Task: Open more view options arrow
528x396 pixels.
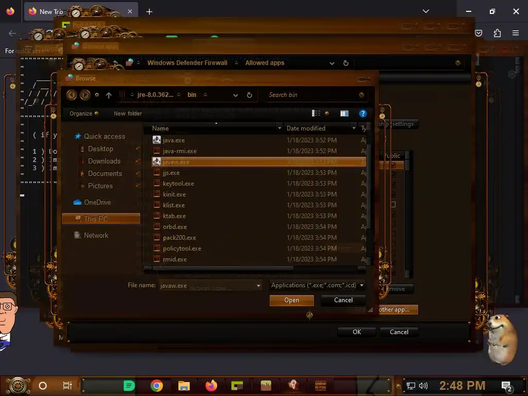Action: coord(326,113)
